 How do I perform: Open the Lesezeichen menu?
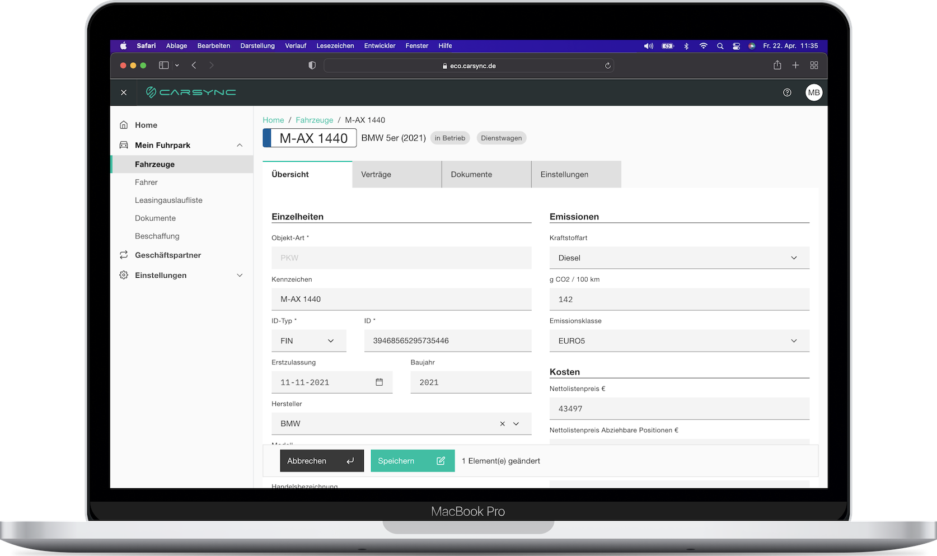(x=335, y=46)
